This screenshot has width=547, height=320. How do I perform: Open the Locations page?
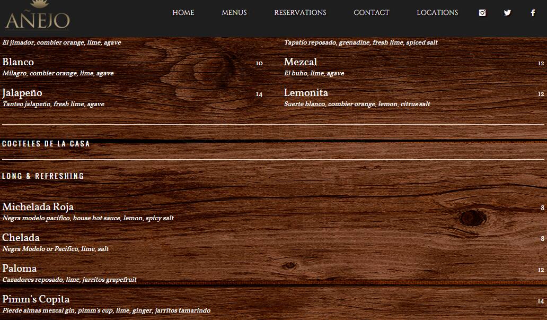point(437,13)
